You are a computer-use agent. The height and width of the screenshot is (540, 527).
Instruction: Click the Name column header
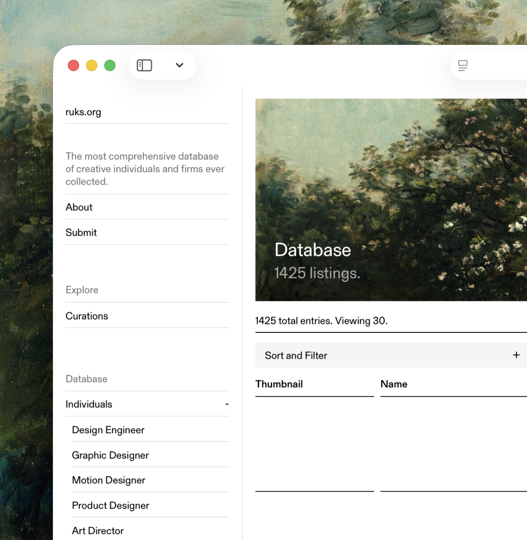(394, 384)
